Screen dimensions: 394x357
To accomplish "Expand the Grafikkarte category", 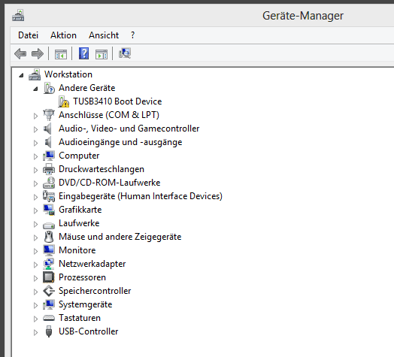I will (x=35, y=210).
